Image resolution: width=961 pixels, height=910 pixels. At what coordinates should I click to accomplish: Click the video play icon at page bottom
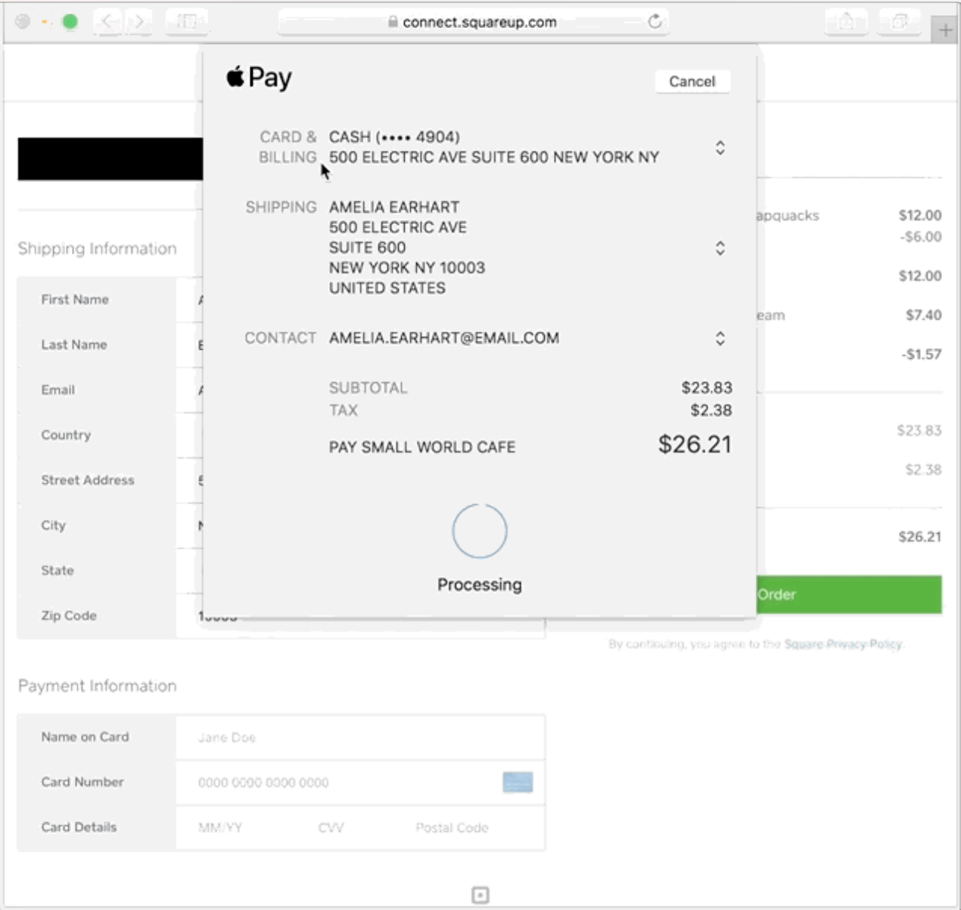(x=480, y=895)
